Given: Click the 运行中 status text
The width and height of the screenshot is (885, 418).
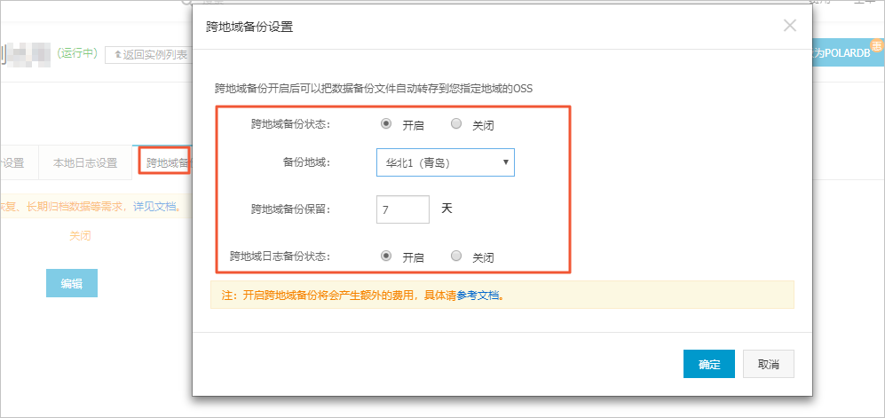Looking at the screenshot, I should (77, 53).
